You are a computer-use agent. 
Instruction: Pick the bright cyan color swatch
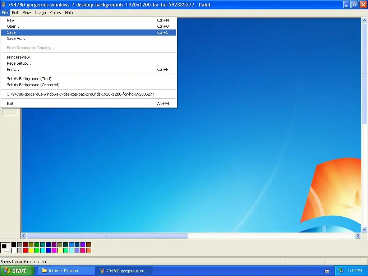coord(43,250)
